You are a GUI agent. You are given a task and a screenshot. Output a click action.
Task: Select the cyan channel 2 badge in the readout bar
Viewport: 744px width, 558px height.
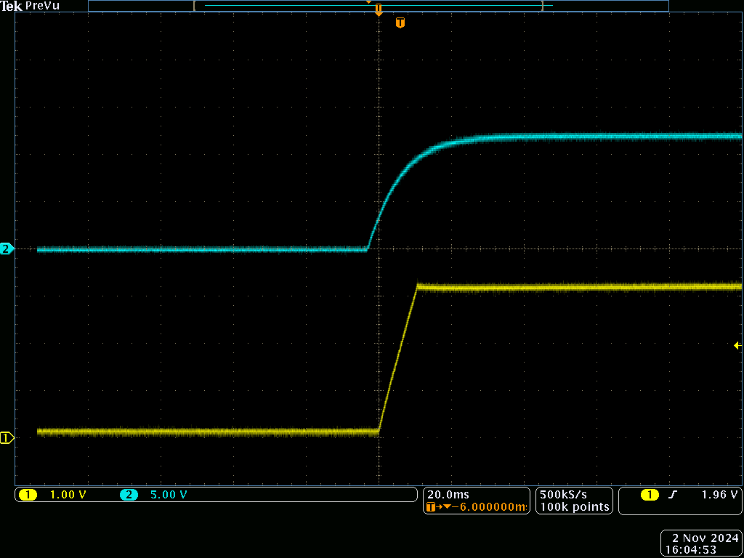pos(129,495)
